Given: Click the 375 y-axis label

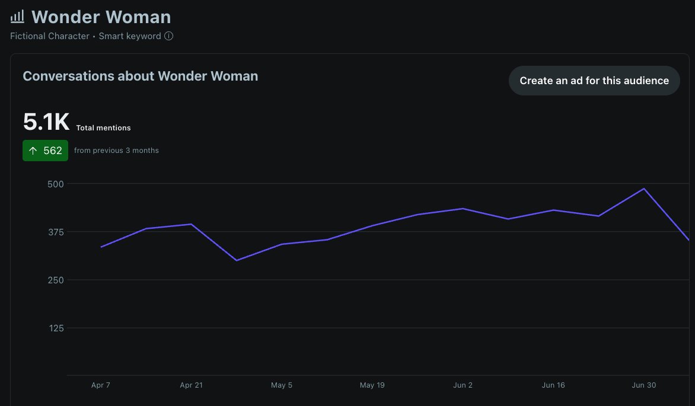Looking at the screenshot, I should tap(56, 232).
